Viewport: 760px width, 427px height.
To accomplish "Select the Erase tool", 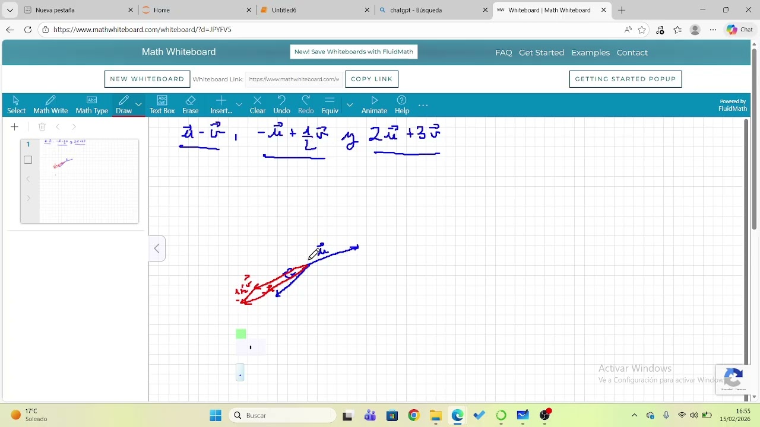I will click(x=191, y=105).
